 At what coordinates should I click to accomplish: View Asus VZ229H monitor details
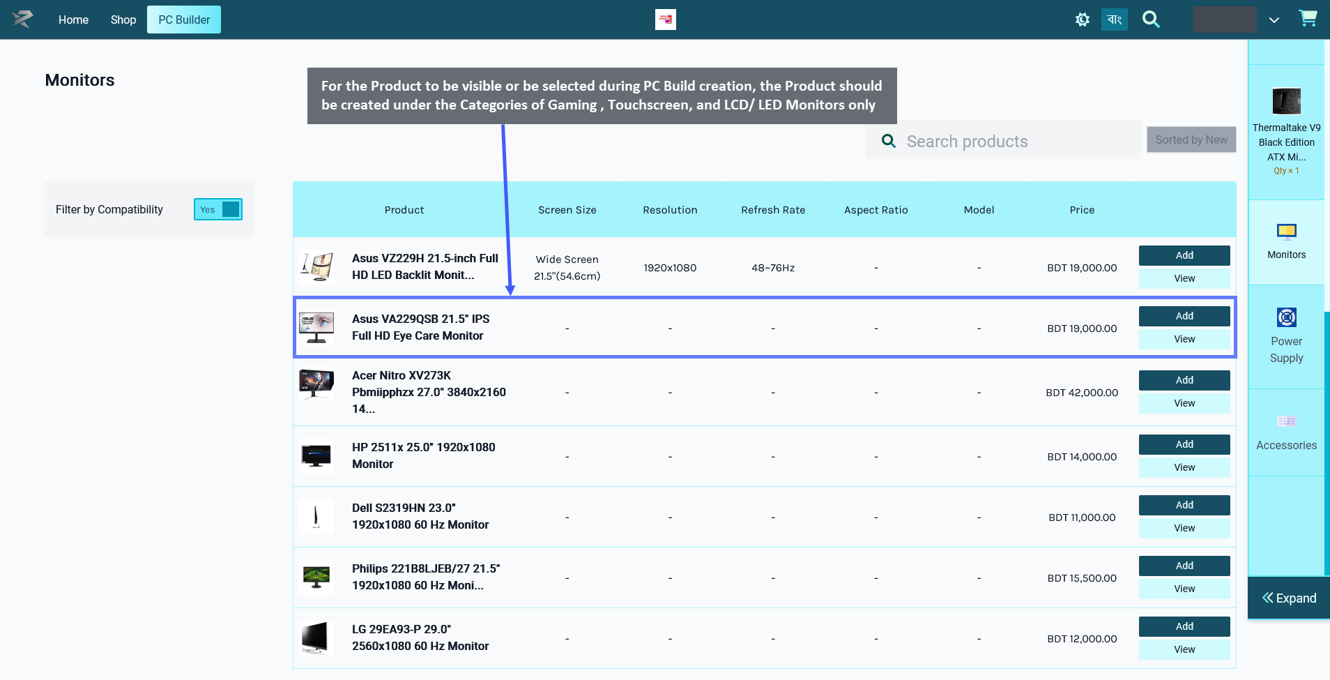1184,278
